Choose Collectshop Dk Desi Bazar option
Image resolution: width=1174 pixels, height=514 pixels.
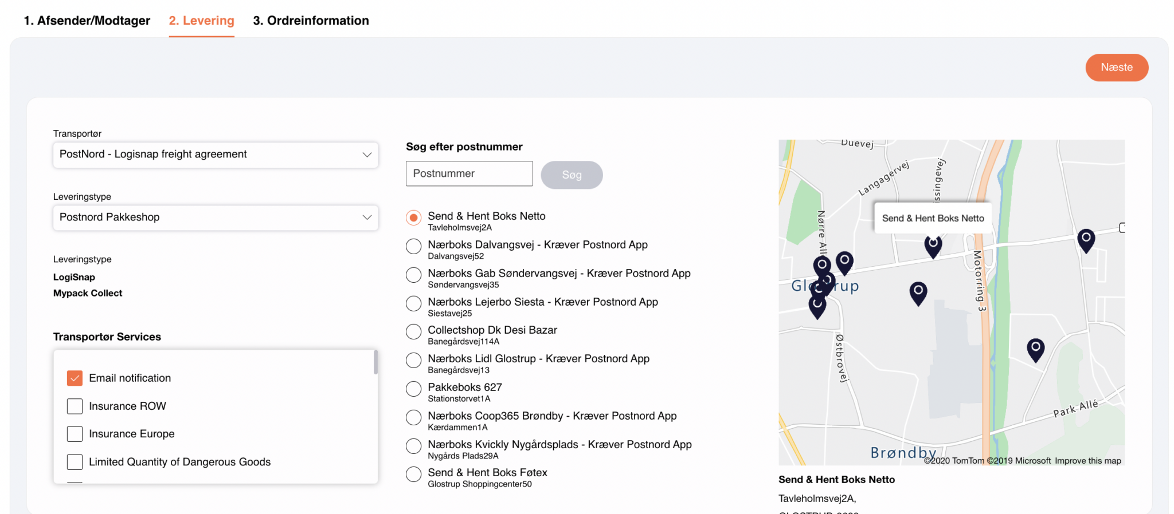point(413,332)
